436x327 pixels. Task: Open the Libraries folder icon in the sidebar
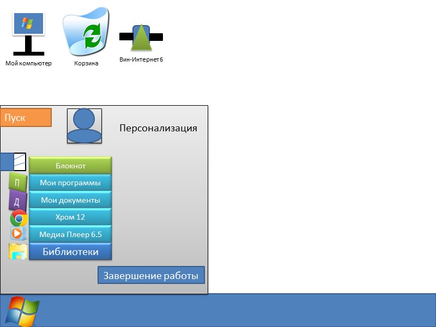coord(18,249)
